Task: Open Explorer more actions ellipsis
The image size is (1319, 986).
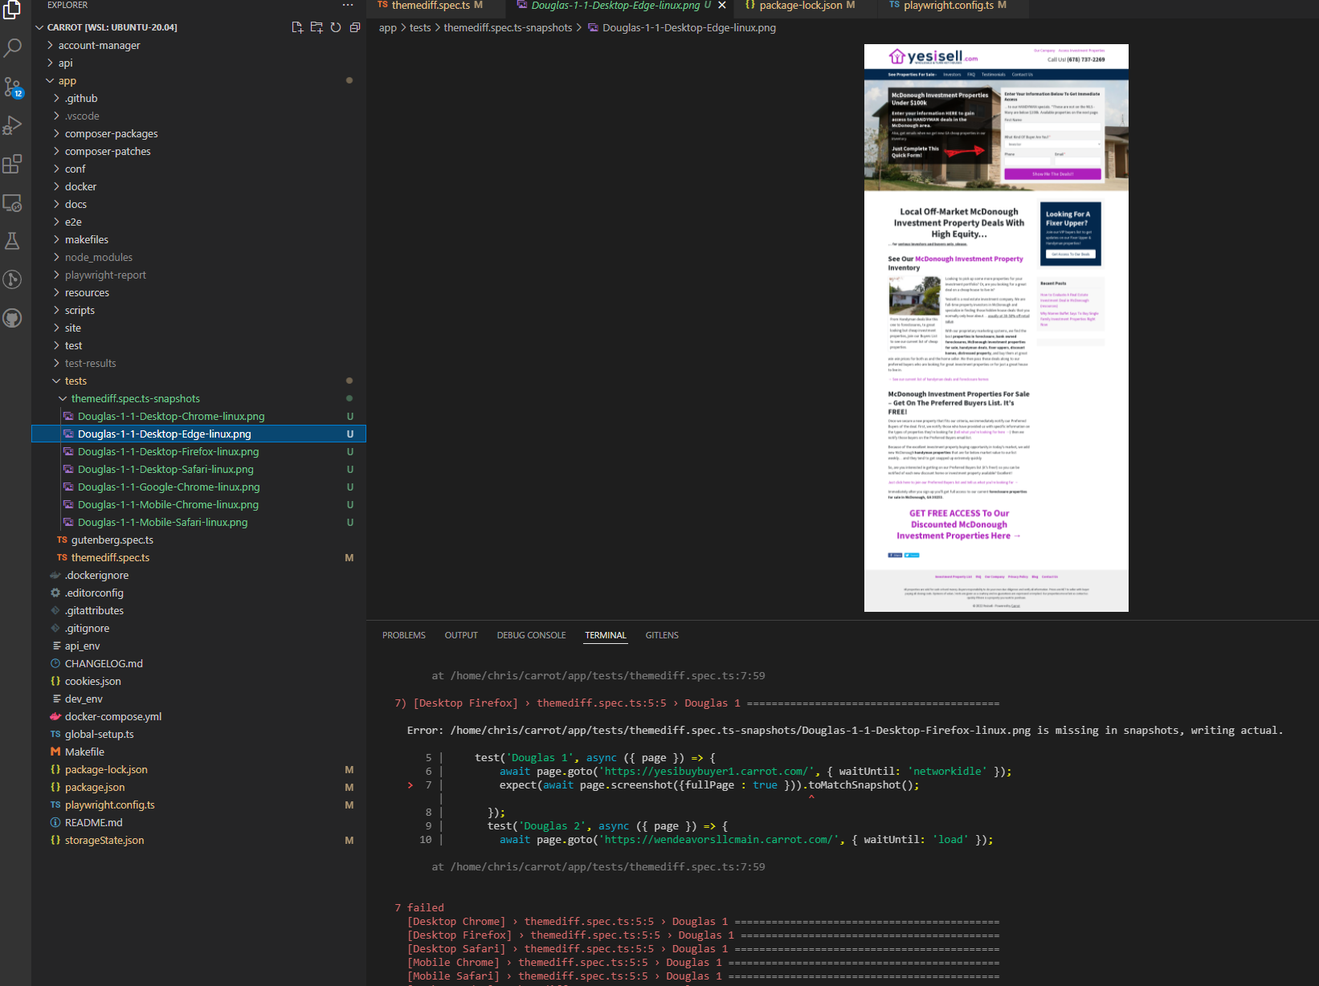Action: pyautogui.click(x=348, y=5)
